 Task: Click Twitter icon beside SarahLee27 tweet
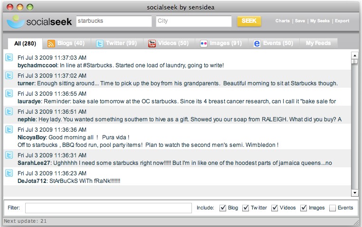point(9,155)
